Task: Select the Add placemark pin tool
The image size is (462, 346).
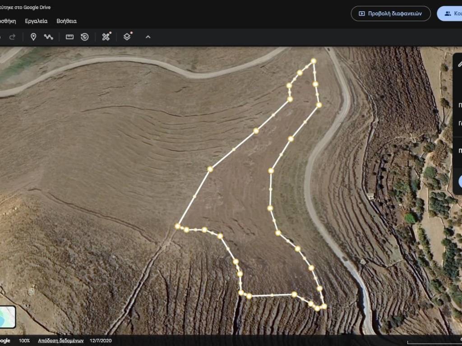Action: (33, 37)
